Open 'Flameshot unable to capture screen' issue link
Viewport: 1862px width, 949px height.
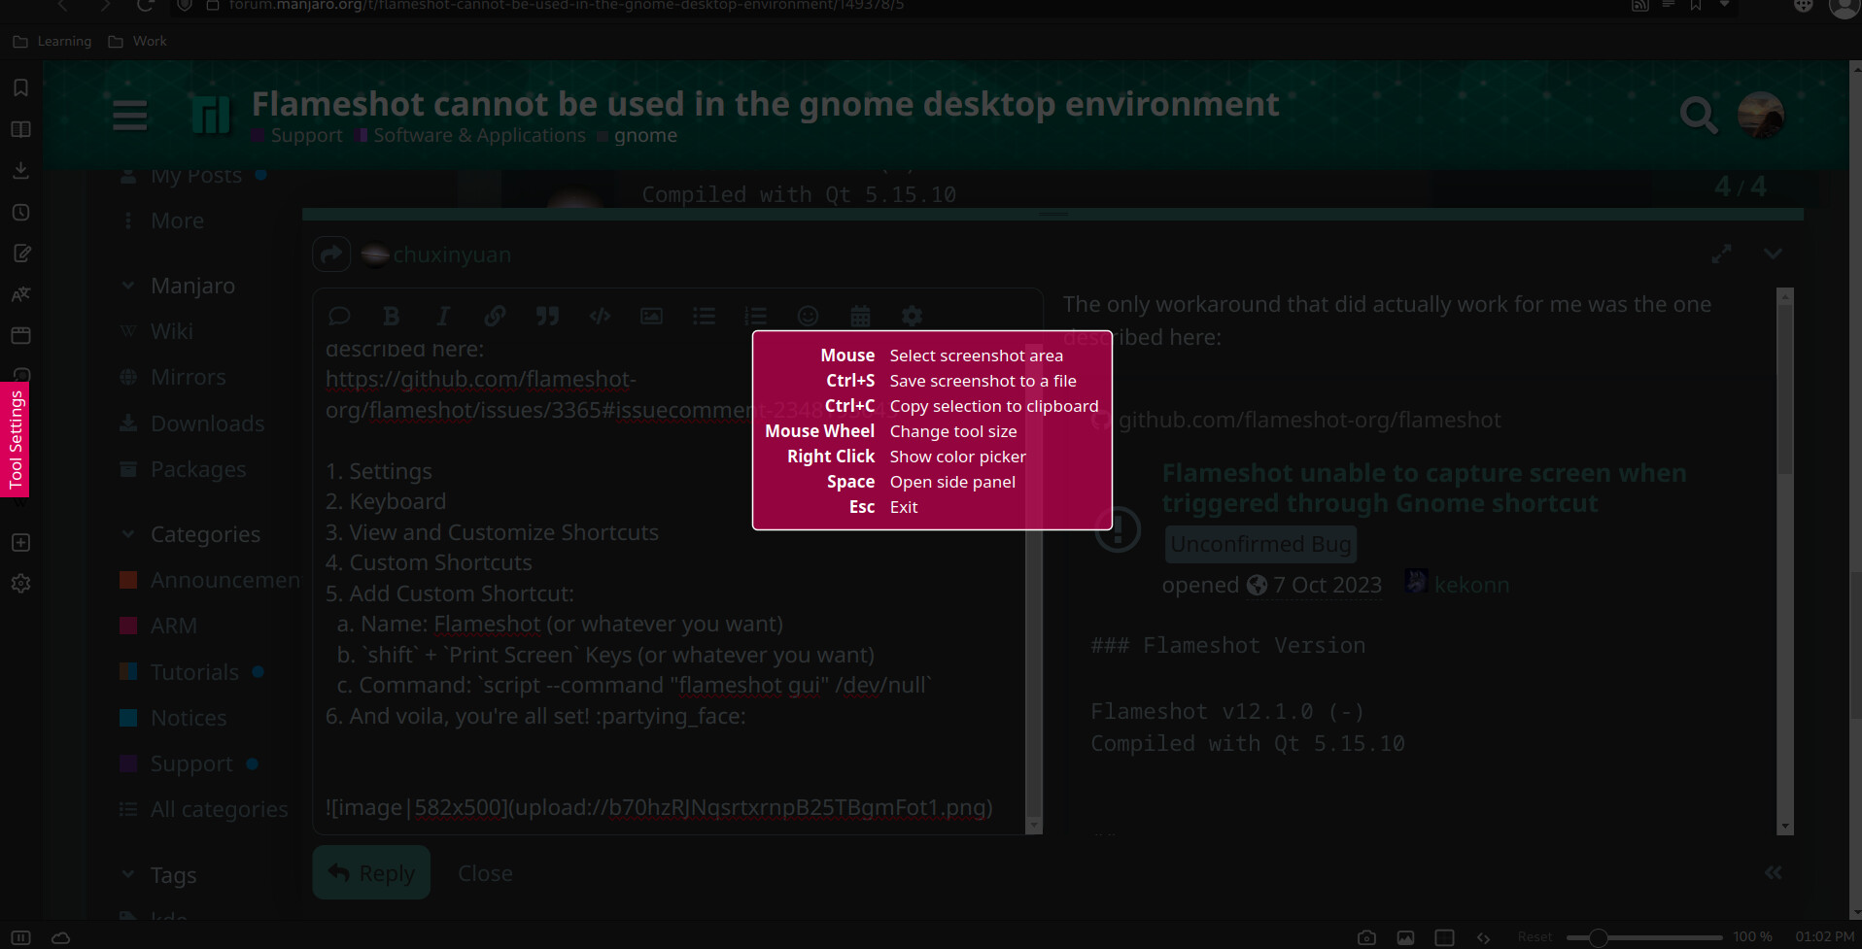[1424, 488]
